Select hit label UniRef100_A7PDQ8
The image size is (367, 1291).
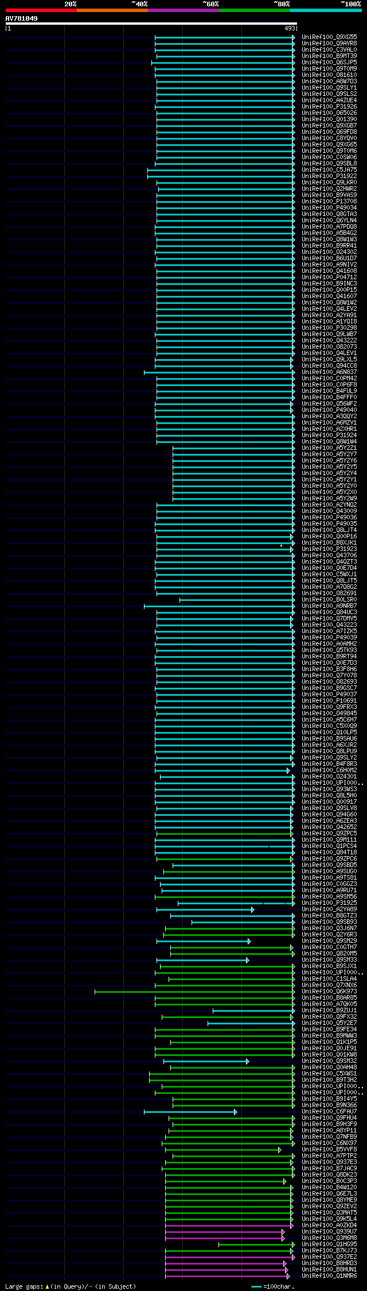(329, 226)
